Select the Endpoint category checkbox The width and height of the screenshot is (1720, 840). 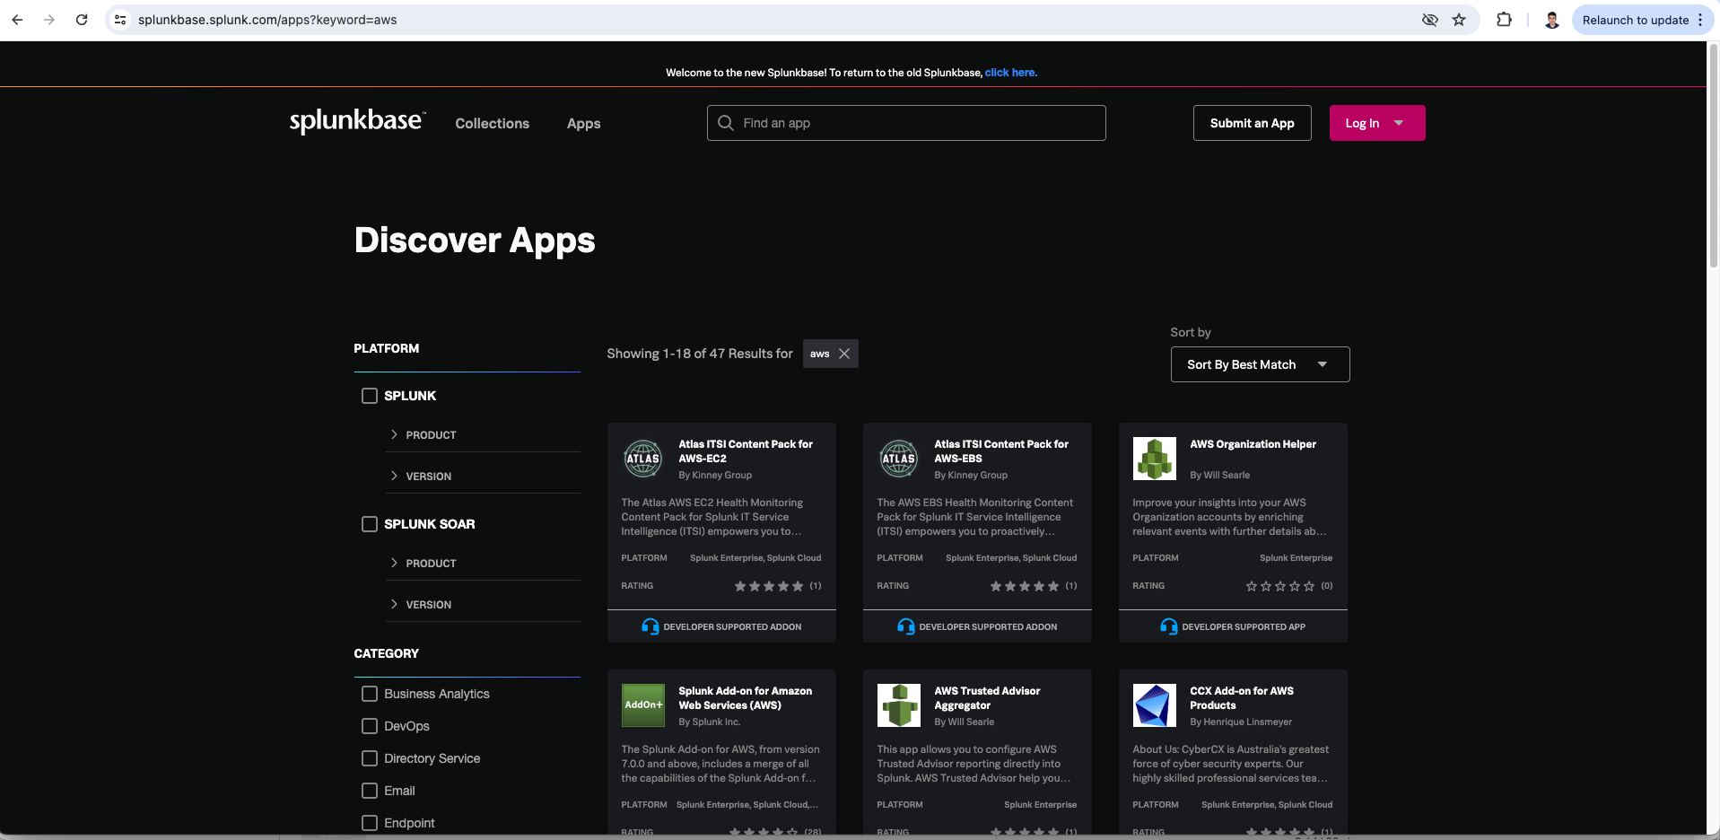click(370, 823)
